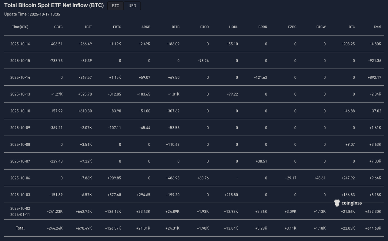Viewport: 388px width, 241px height.
Task: Click the BTC column header in the table
Action: (x=352, y=27)
